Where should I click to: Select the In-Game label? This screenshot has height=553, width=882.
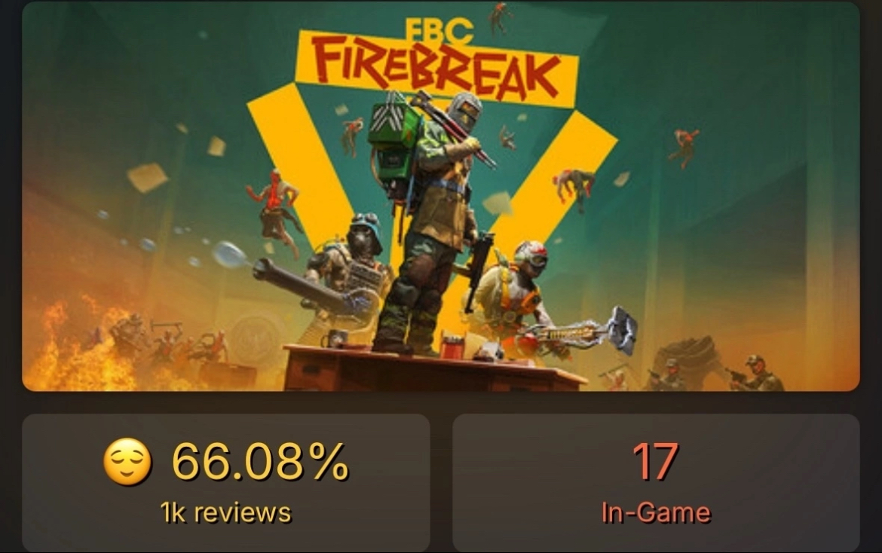coord(656,512)
